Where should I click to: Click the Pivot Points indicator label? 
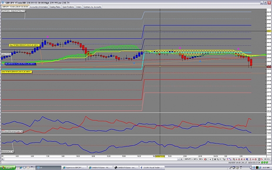(13, 11)
